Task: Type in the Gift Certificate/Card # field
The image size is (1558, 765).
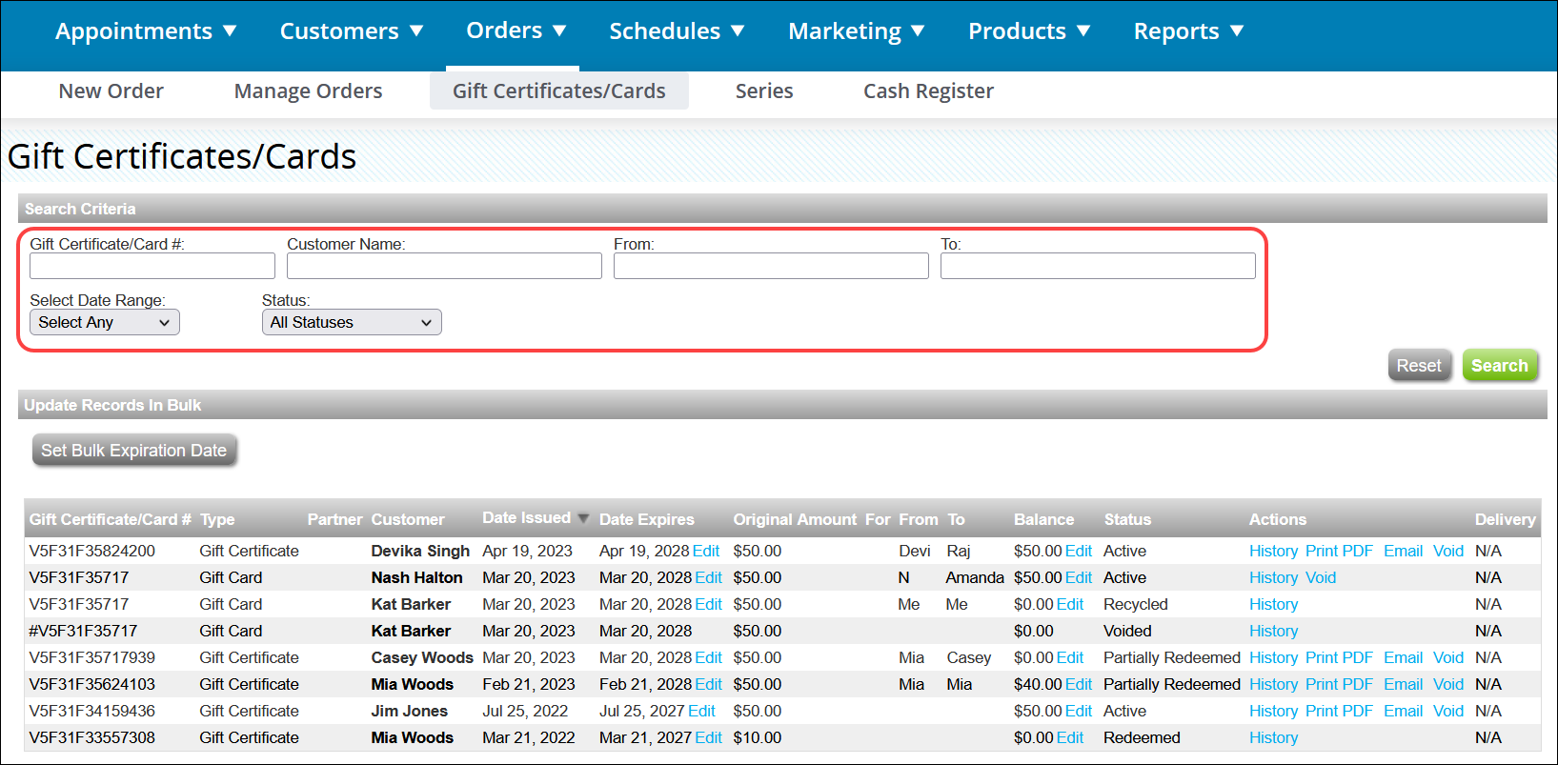Action: [x=152, y=266]
